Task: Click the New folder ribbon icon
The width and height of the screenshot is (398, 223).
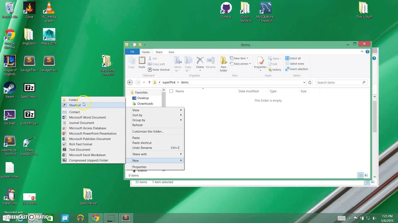Action: 224,64
